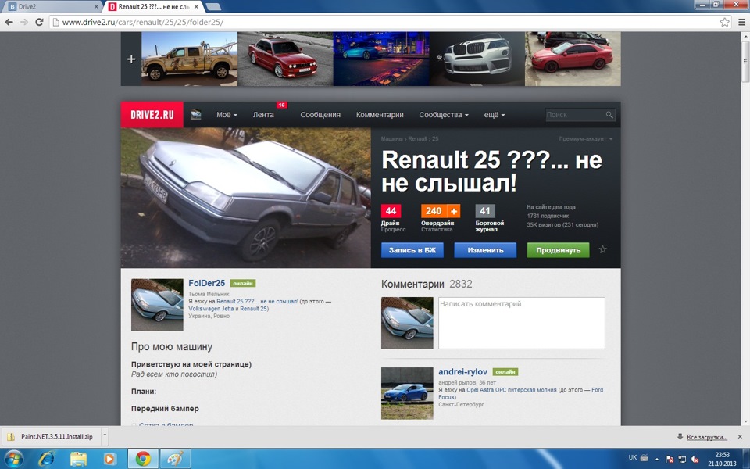Open the FolDer25 profile link

click(x=206, y=283)
